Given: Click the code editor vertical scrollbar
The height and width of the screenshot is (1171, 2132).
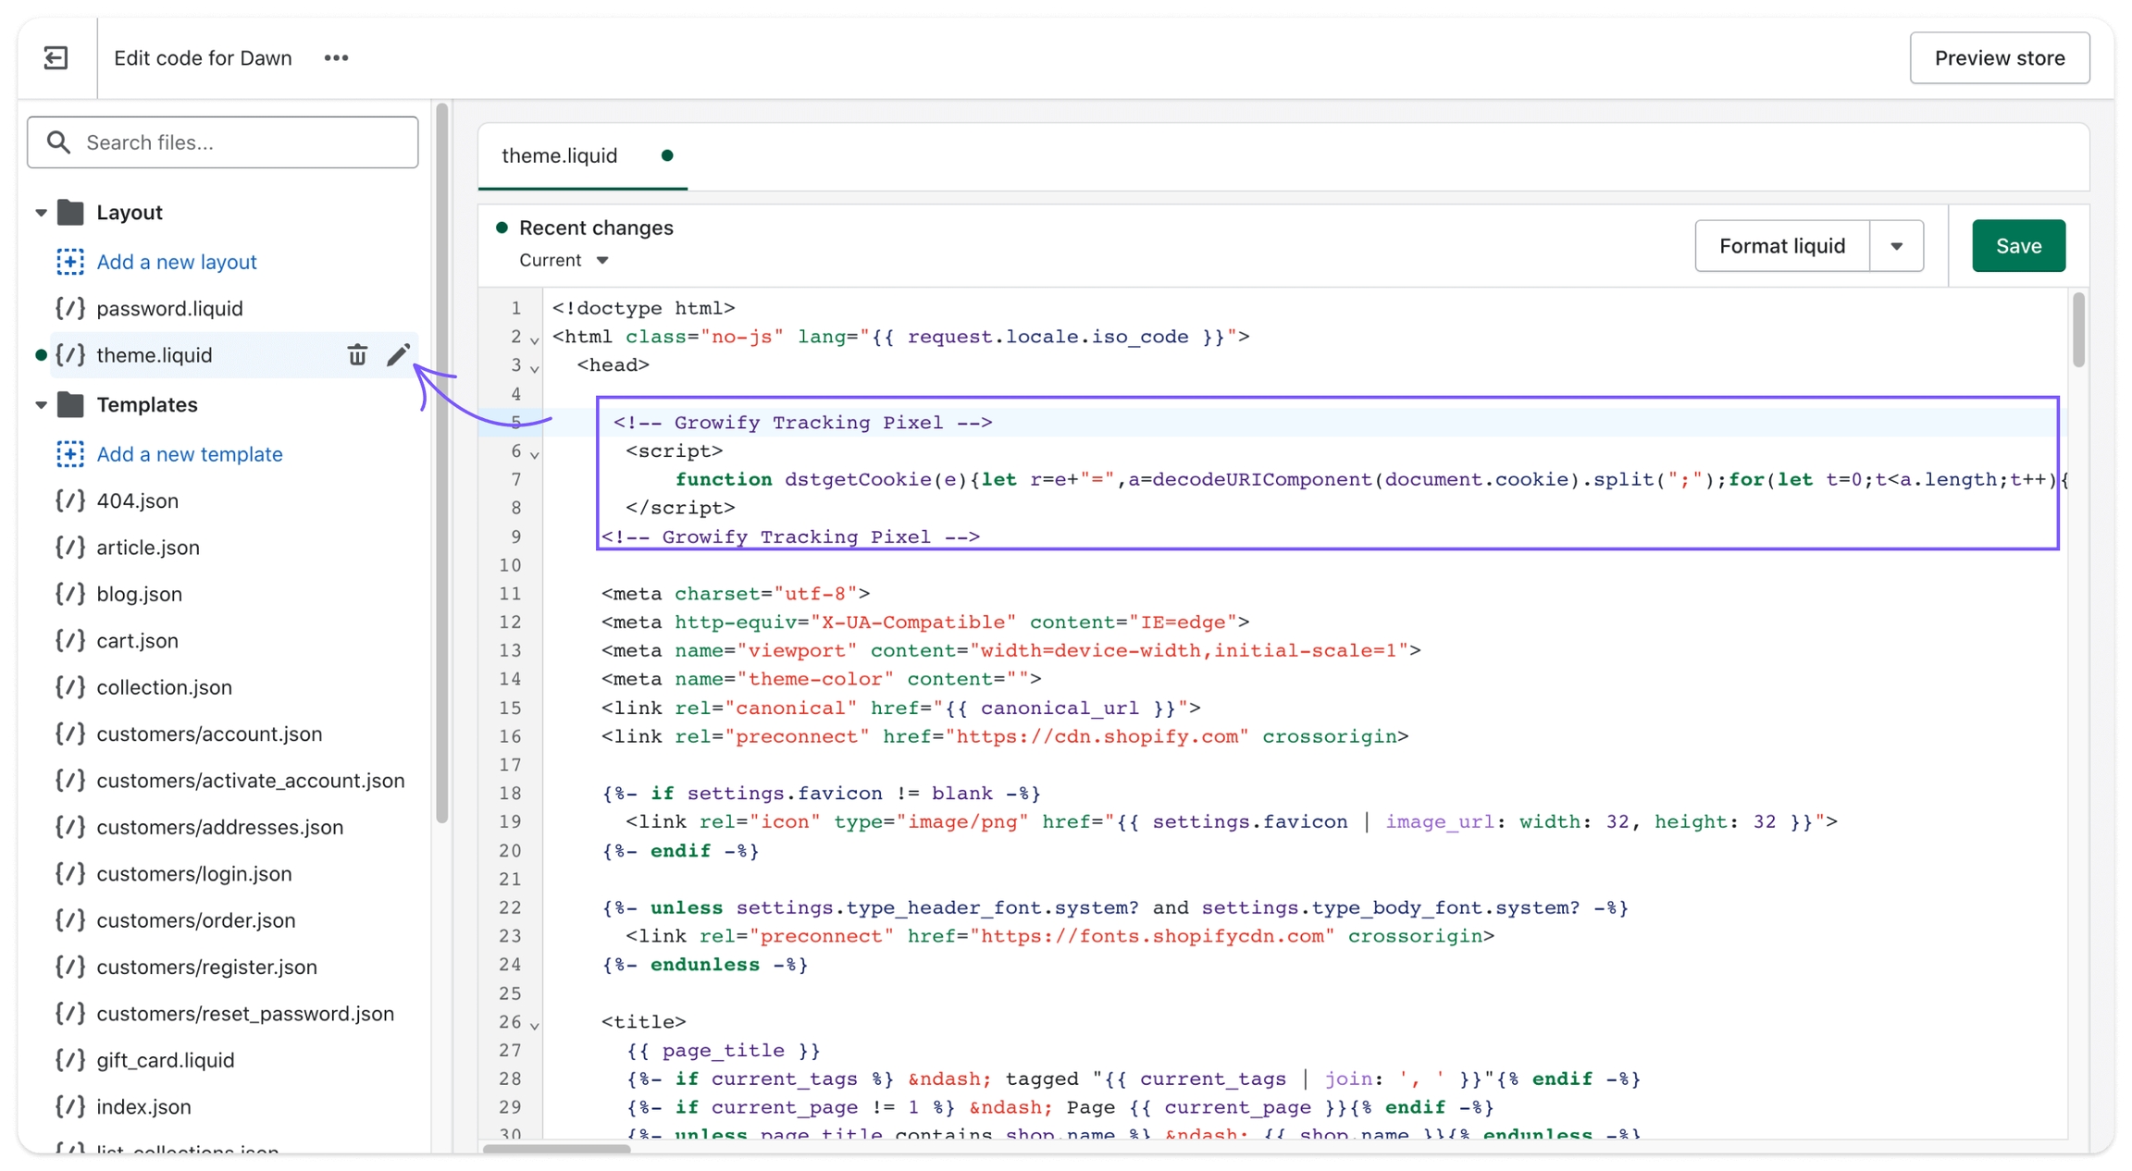Looking at the screenshot, I should click(2078, 330).
